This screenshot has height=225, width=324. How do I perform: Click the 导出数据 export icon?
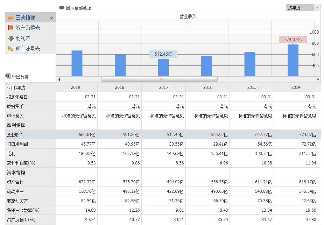tap(8, 76)
